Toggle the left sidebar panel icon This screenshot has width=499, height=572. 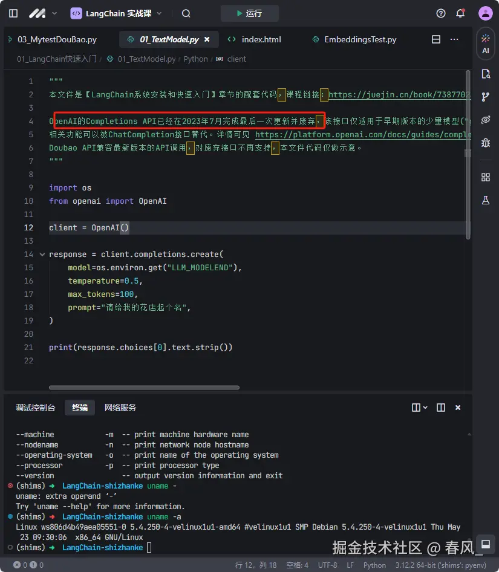coord(13,13)
